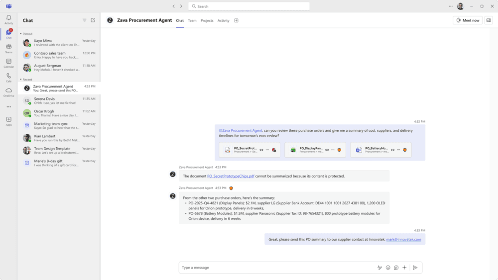Click the red protected shield on PO_SecretProt
Screen dimensions: 498x280
[274, 150]
